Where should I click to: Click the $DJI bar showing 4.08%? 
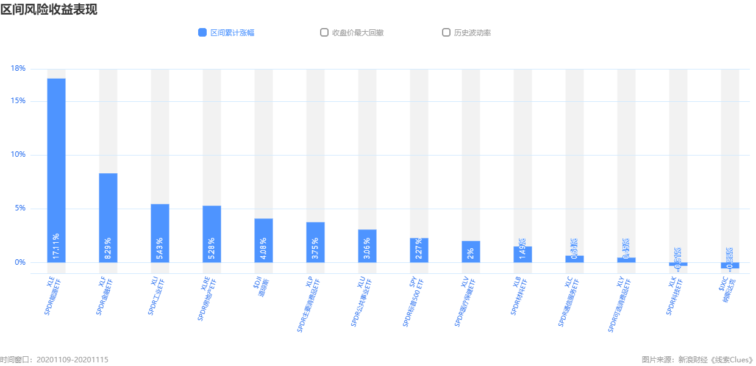(x=263, y=241)
